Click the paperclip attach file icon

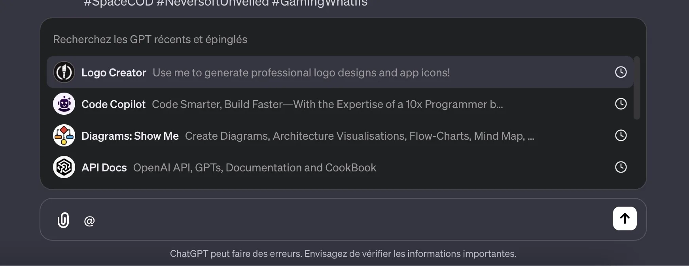pyautogui.click(x=63, y=220)
